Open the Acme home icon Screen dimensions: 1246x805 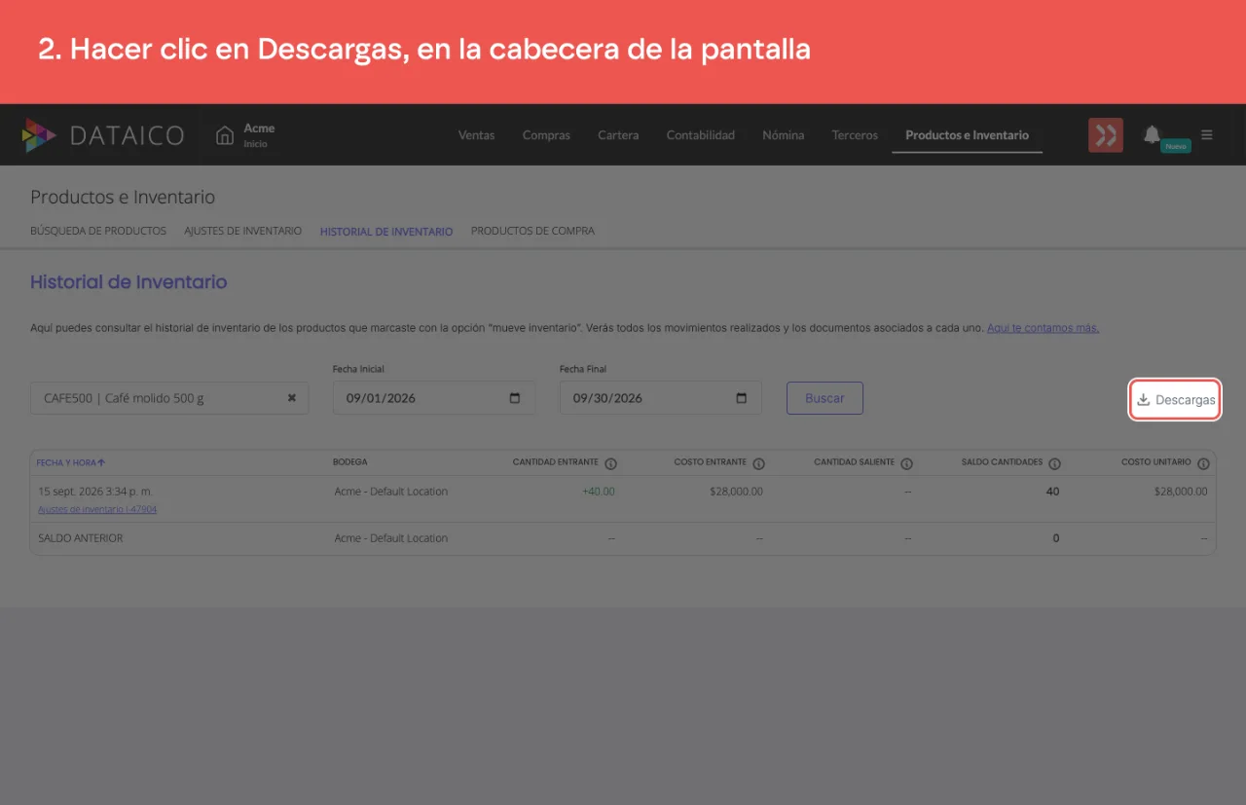point(225,135)
